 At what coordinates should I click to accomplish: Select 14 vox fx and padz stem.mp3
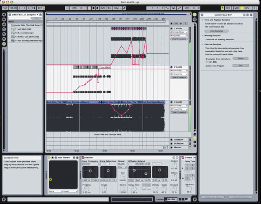pyautogui.click(x=25, y=41)
